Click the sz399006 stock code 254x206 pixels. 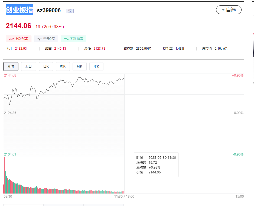tap(49, 10)
